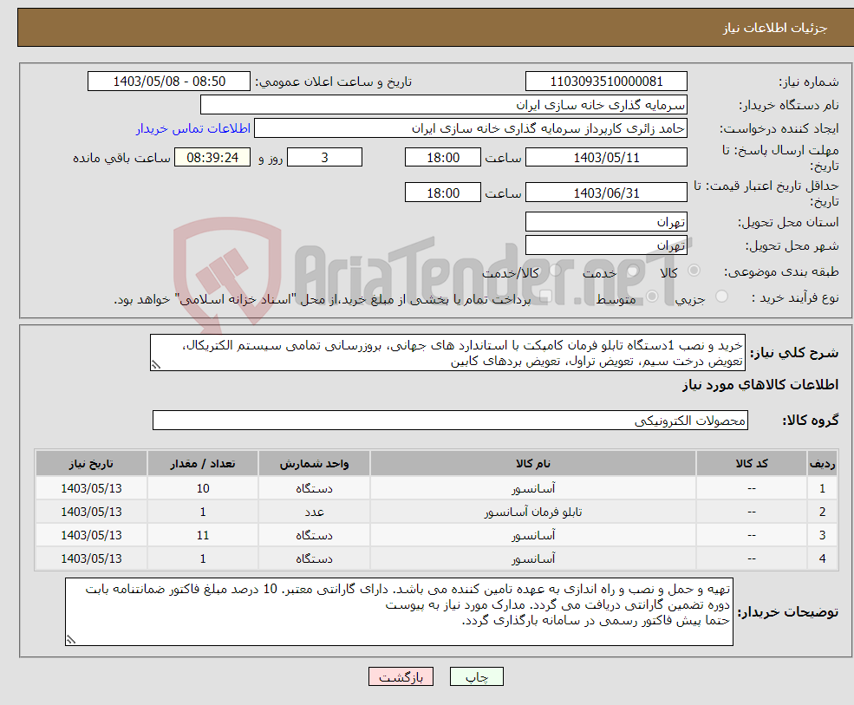Click quantity 11 in row 3

pos(203,536)
